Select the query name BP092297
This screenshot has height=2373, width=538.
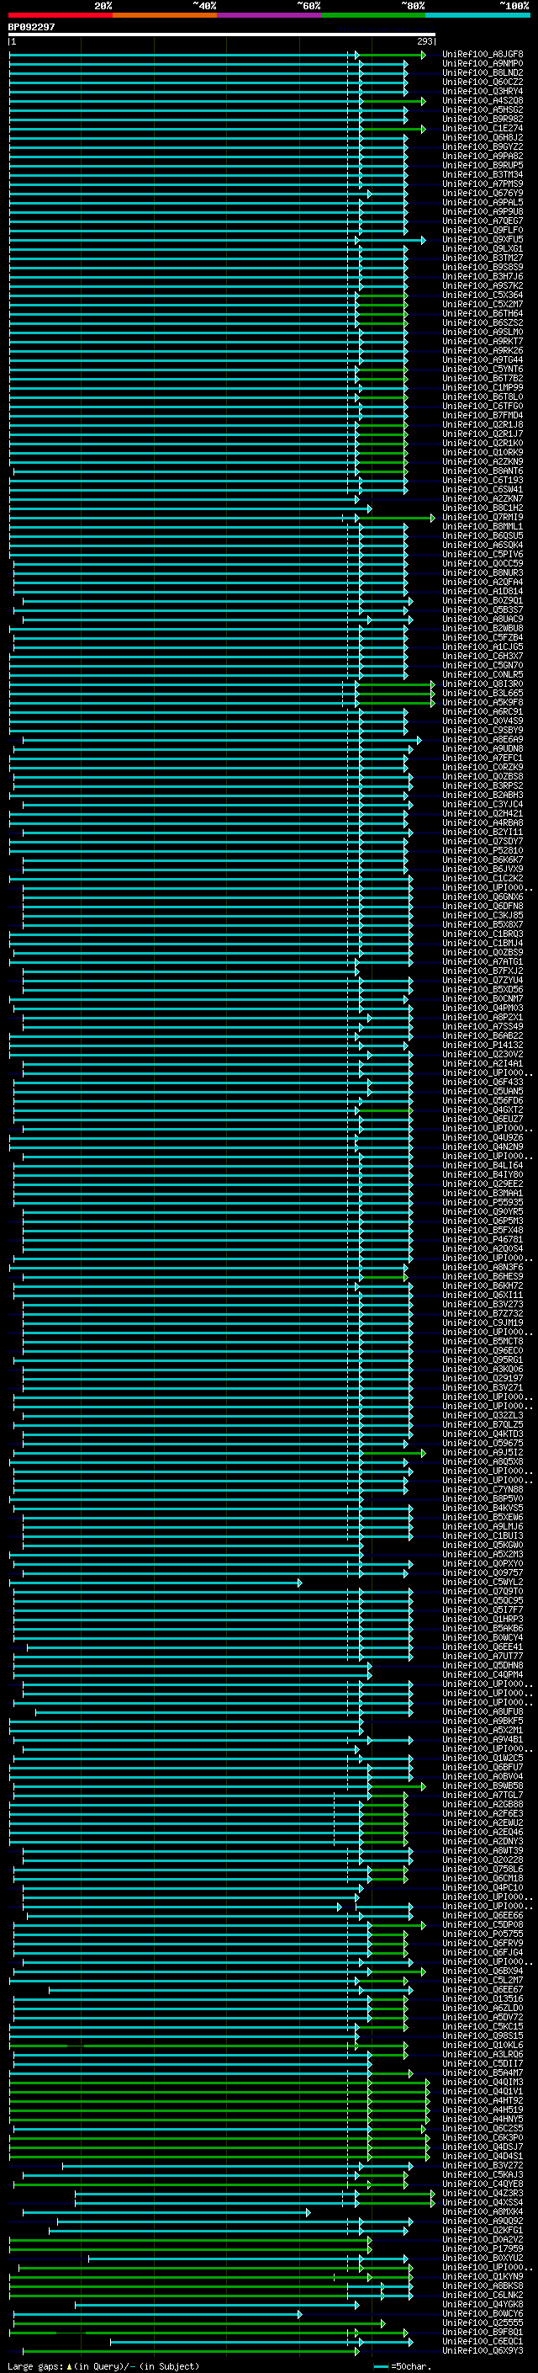[x=31, y=27]
